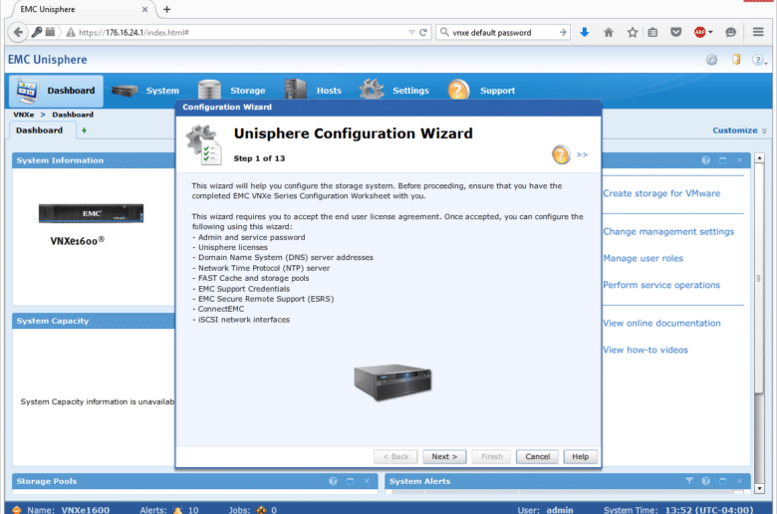
Task: Open the browser downloads arrow
Action: pyautogui.click(x=584, y=32)
